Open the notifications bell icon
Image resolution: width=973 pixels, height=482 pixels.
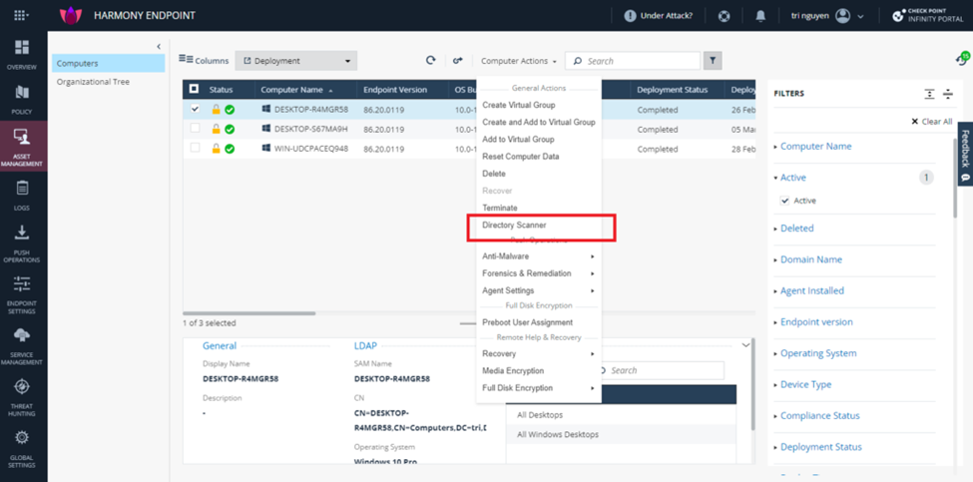760,16
